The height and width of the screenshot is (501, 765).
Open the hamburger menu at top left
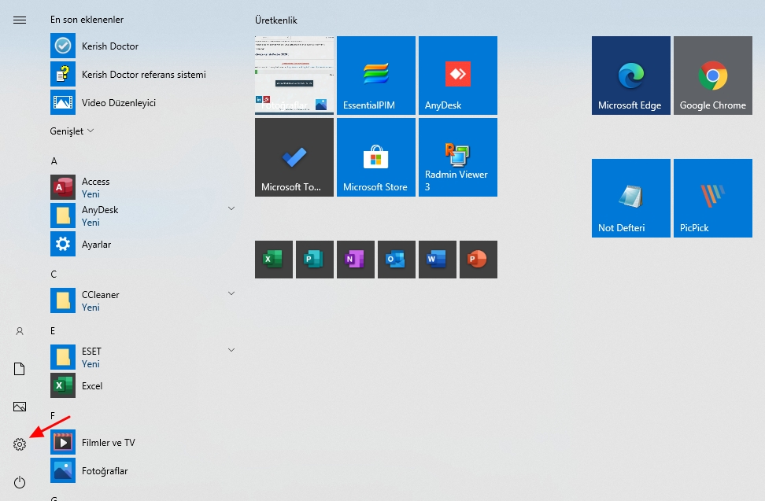pyautogui.click(x=20, y=20)
